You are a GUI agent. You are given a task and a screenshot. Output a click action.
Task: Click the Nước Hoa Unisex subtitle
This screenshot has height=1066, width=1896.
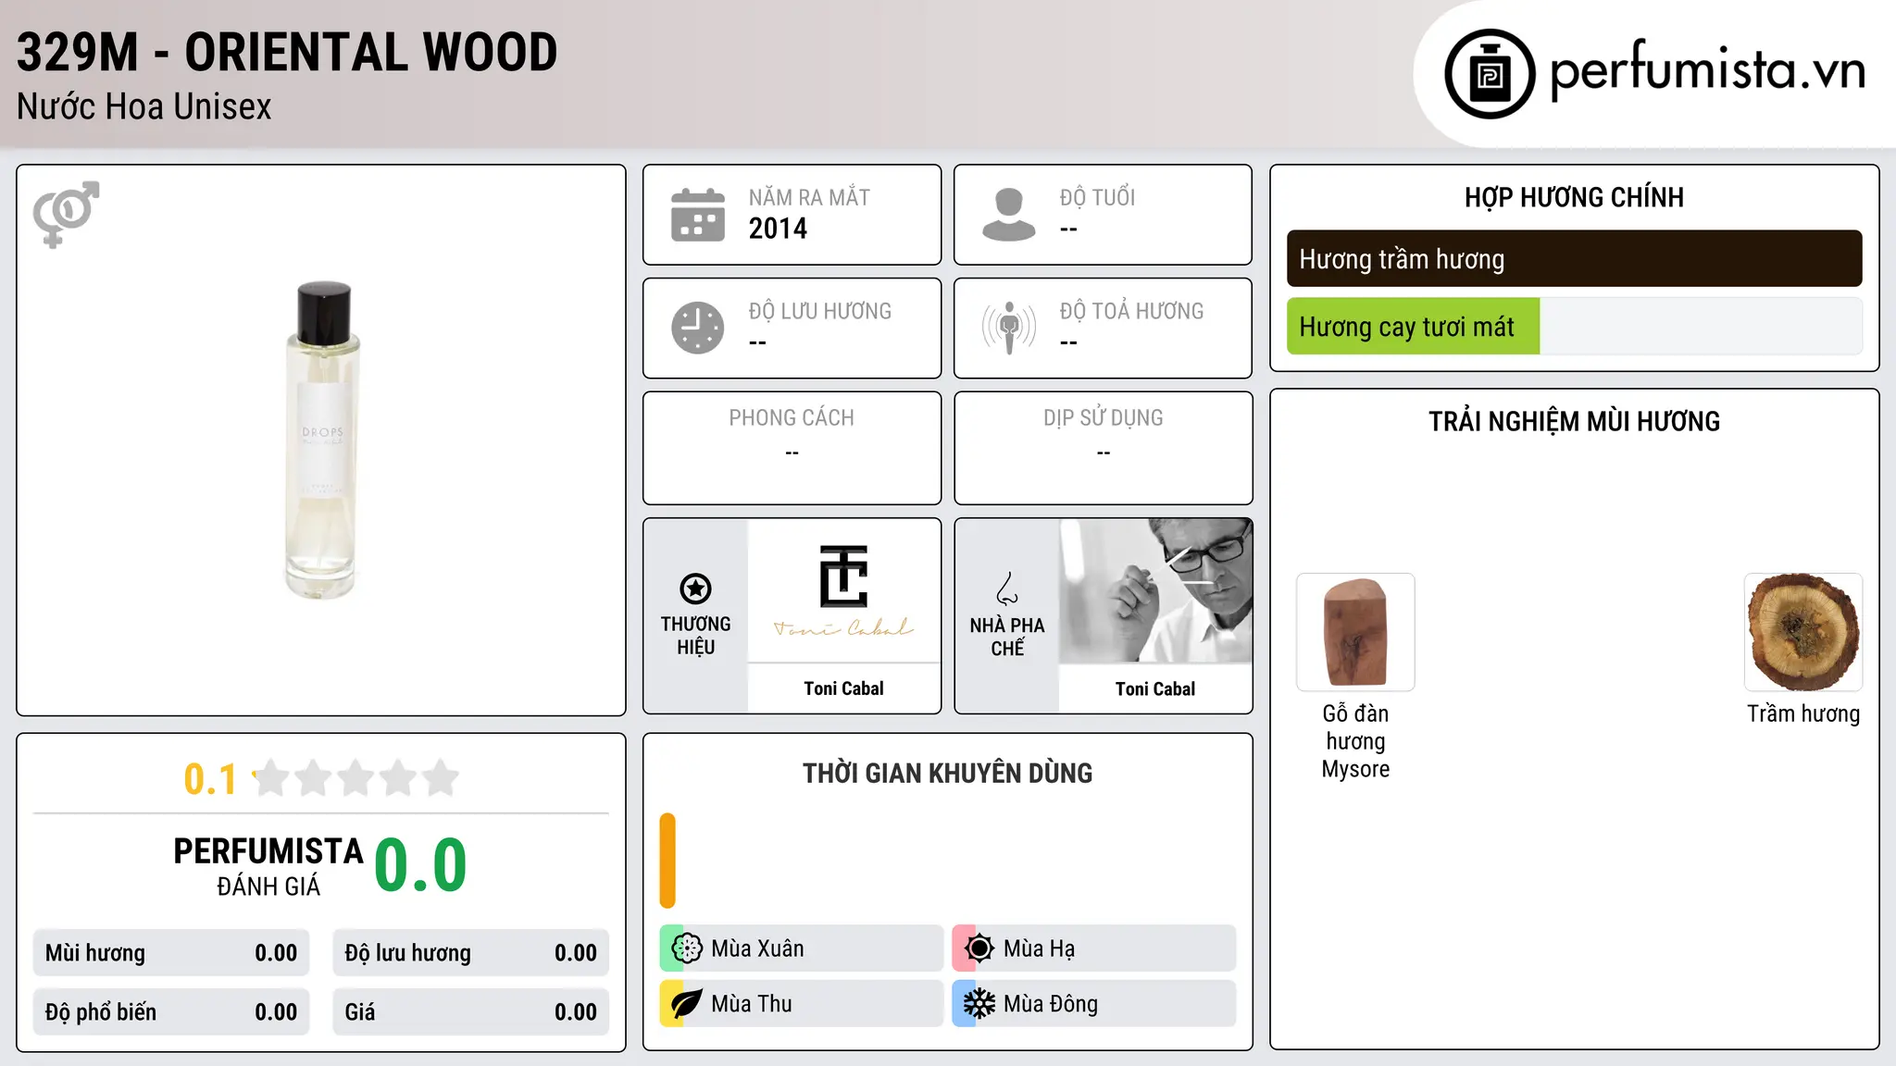pos(143,106)
